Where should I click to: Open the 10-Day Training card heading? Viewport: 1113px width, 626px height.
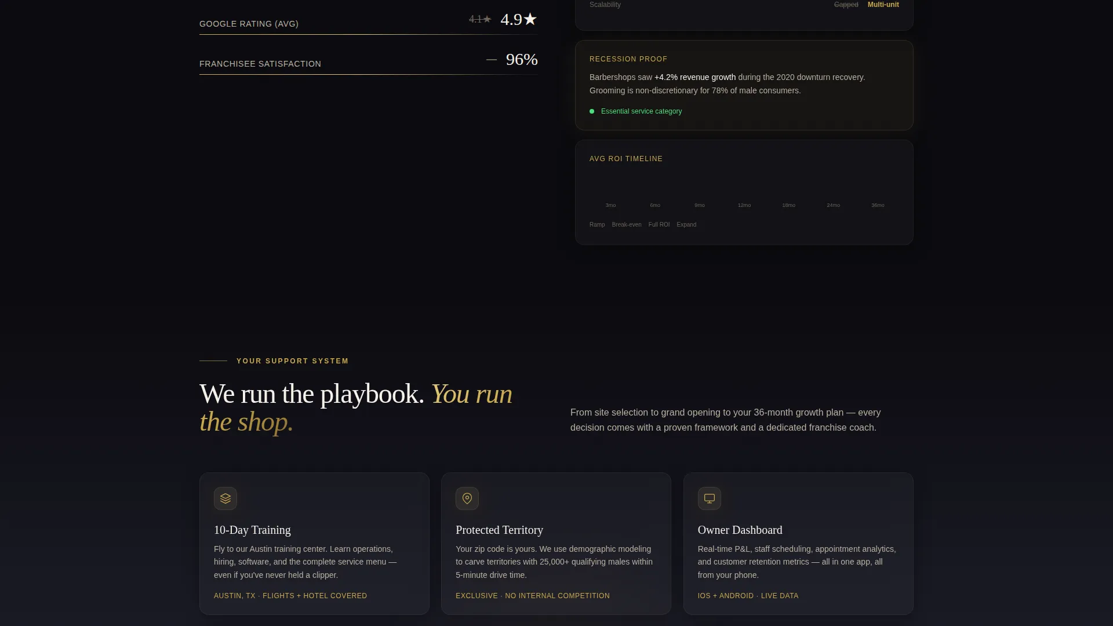coord(252,530)
